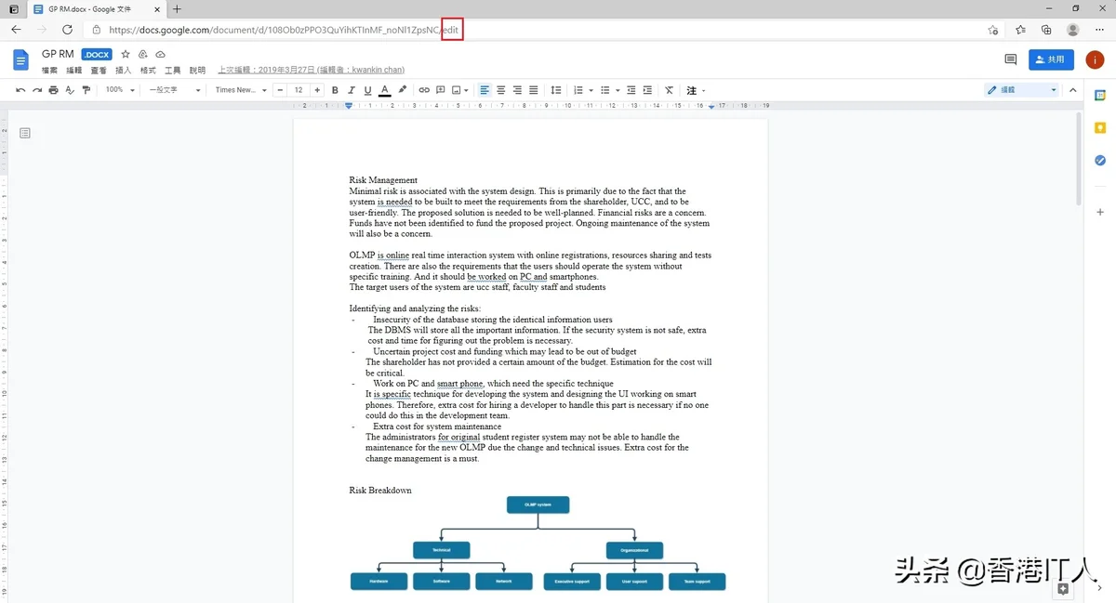Open the text color picker
Screen dimensions: 1116x603
coord(385,90)
